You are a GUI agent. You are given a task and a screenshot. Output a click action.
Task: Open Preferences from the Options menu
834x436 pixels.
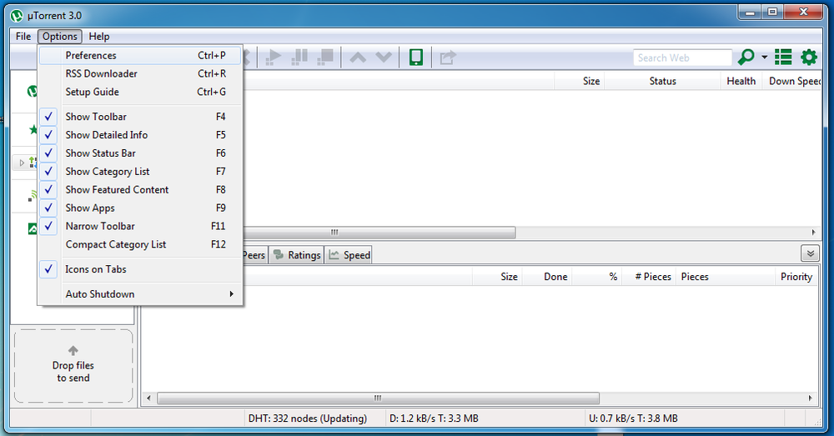[140, 55]
